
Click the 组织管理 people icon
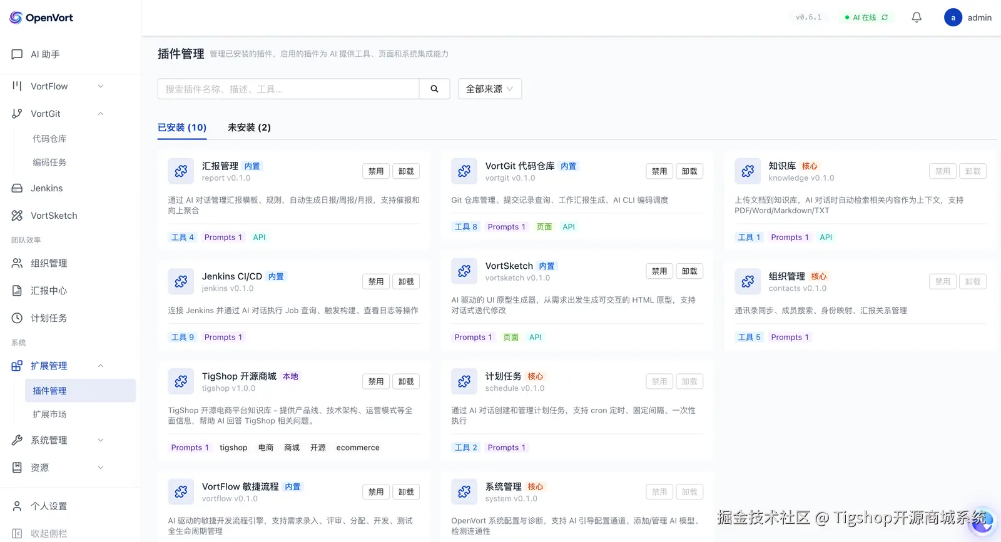coord(17,263)
